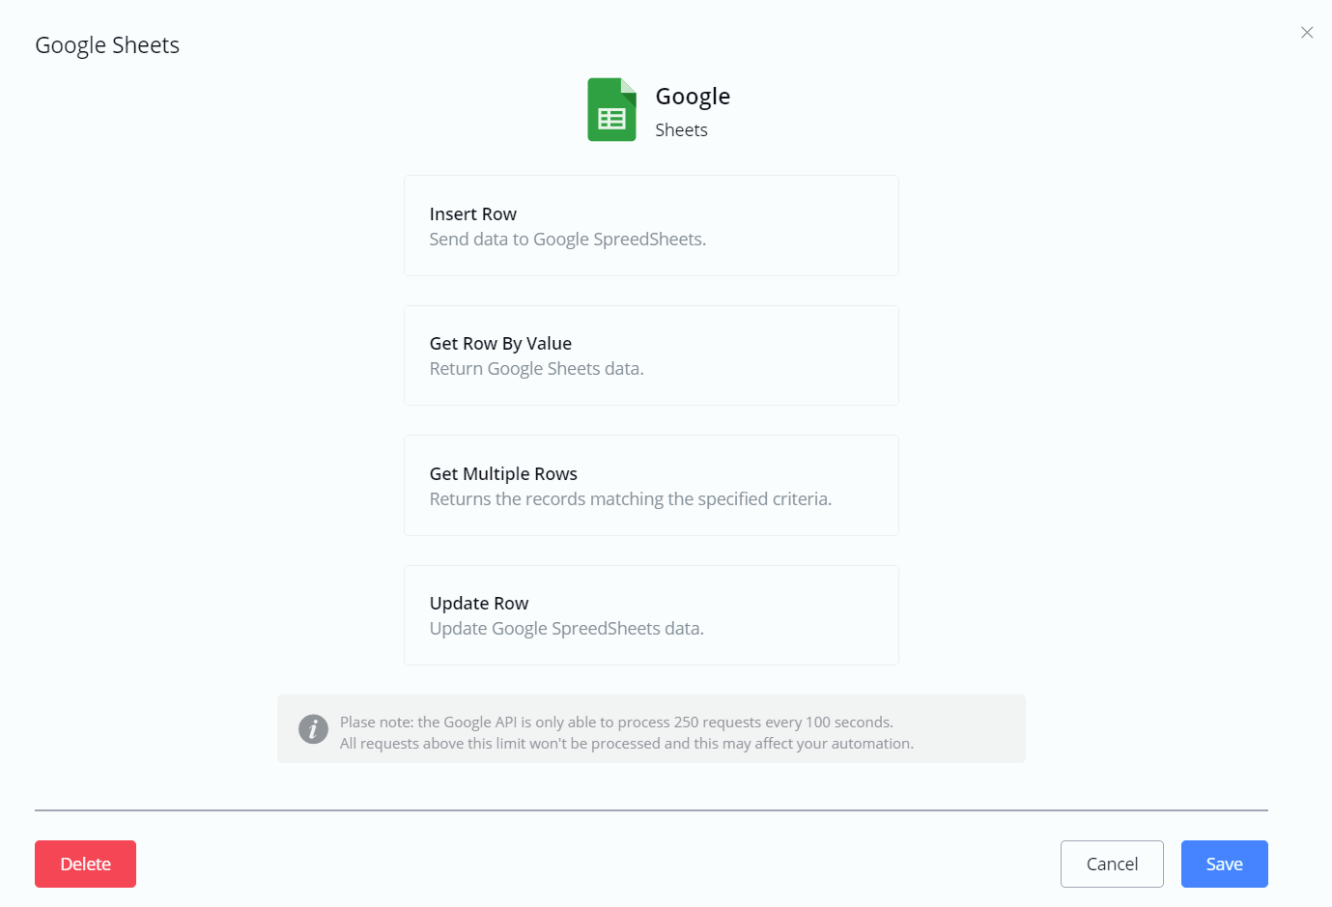Click the "Return Google Sheets data" description
This screenshot has height=907, width=1332.
pos(536,369)
